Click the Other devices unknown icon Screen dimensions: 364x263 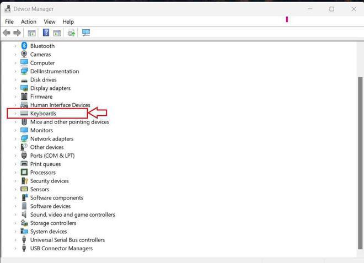pos(24,147)
